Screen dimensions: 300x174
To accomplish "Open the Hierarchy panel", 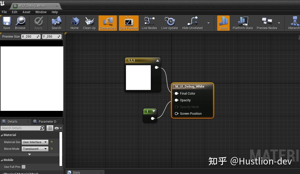I will pyautogui.click(x=295, y=23).
